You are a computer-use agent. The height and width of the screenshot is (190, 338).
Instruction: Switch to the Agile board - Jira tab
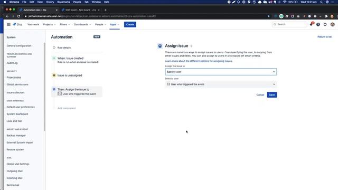point(80,10)
